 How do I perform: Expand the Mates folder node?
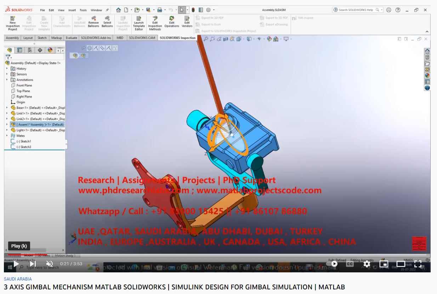tap(7, 135)
